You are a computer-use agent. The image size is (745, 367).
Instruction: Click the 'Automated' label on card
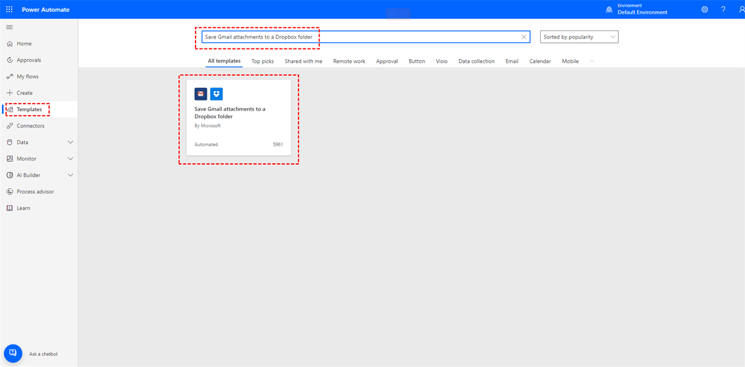pos(206,145)
